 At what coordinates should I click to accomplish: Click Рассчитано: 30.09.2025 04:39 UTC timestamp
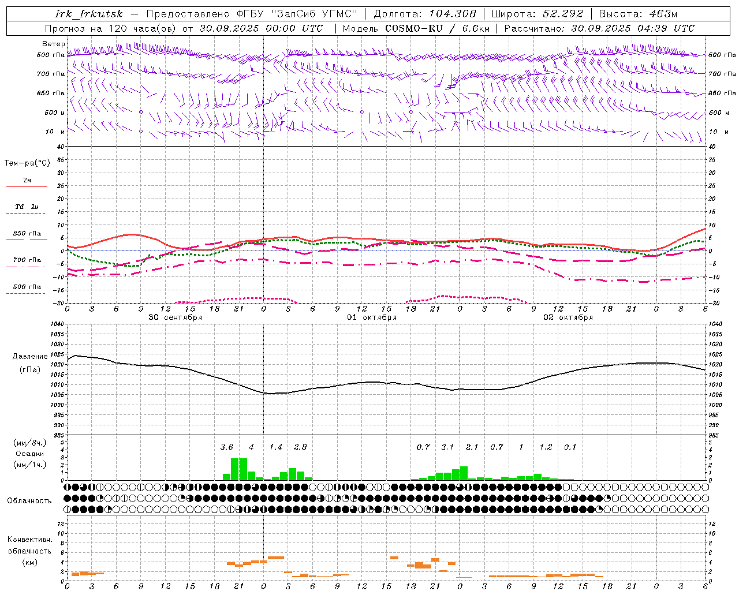tap(599, 28)
